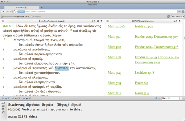Close the Greek New Testament pane

[x=3, y=21]
